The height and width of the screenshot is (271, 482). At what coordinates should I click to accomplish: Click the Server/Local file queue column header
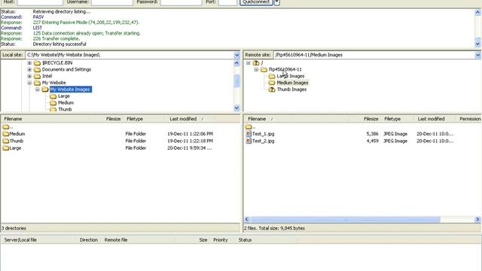(x=38, y=240)
